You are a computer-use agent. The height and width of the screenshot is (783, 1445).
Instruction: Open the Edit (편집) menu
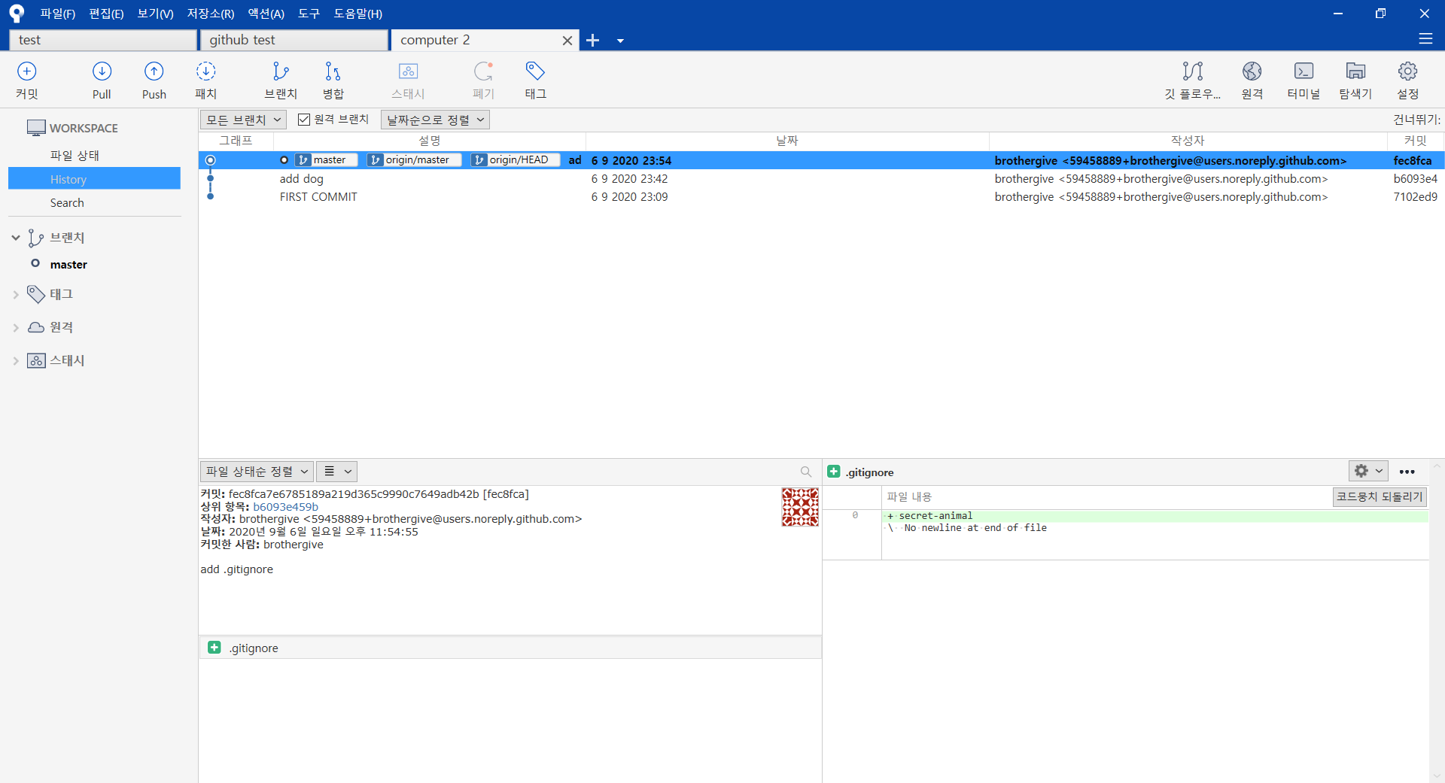point(106,14)
